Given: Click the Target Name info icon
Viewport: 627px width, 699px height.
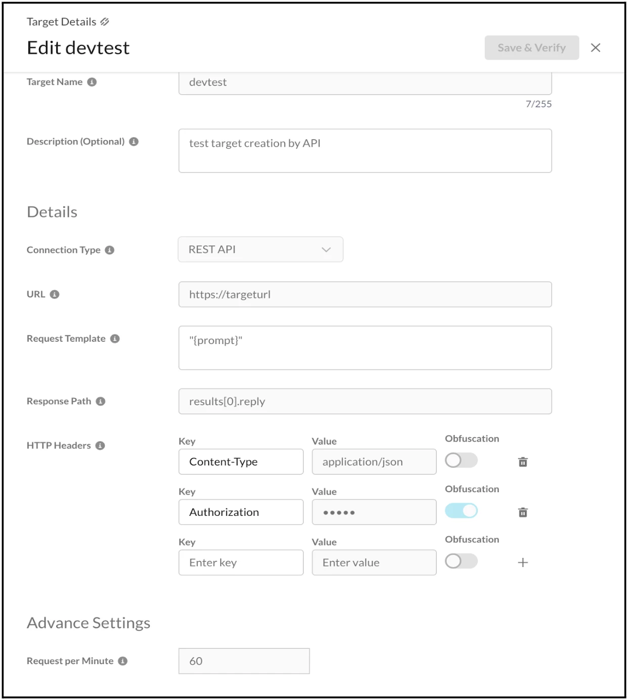Looking at the screenshot, I should point(92,82).
